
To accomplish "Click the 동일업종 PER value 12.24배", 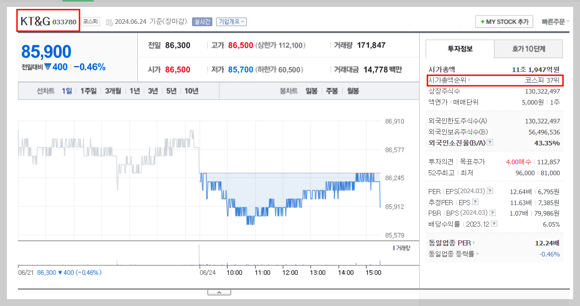I will (x=547, y=243).
